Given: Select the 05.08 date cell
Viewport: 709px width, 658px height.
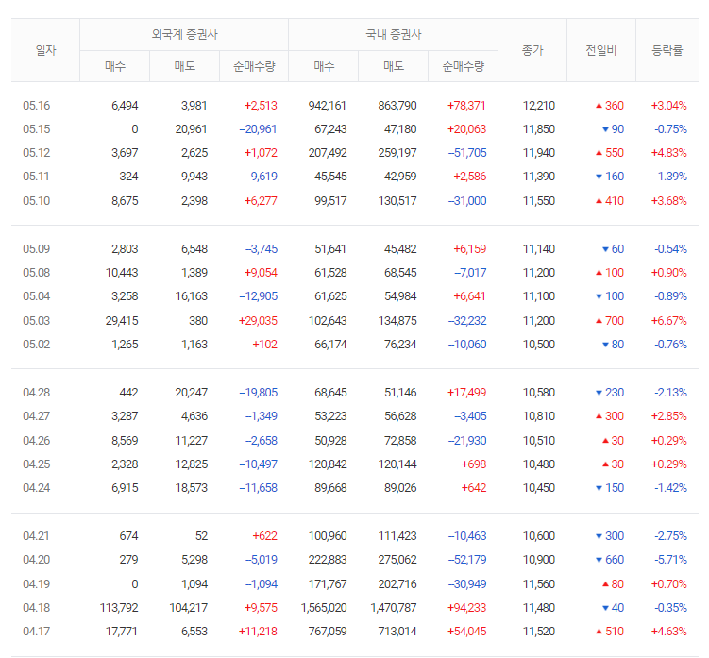Looking at the screenshot, I should click(x=37, y=272).
